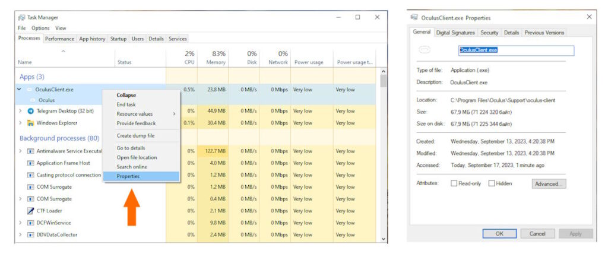Open the Details tab in Properties window

[511, 33]
